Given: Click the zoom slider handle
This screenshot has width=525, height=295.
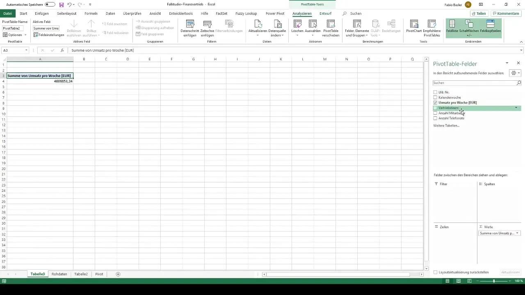Looking at the screenshot, I should pos(494,281).
